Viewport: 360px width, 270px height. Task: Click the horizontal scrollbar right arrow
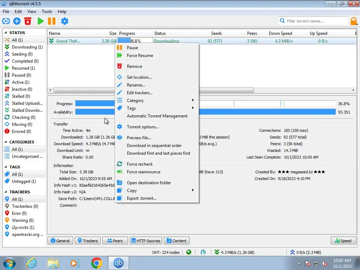click(354, 90)
